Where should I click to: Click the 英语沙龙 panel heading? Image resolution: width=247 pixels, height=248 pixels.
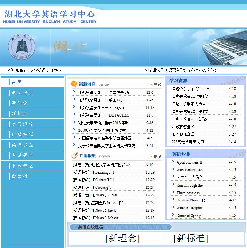coord(181,154)
